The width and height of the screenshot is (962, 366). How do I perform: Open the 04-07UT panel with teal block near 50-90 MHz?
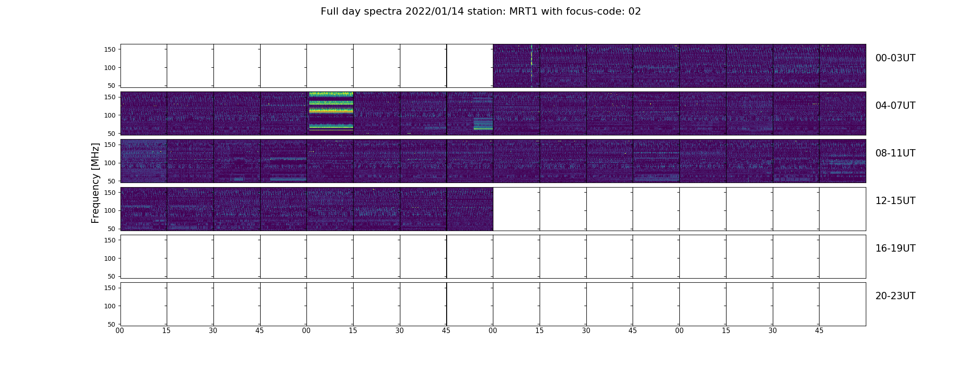[x=470, y=113]
